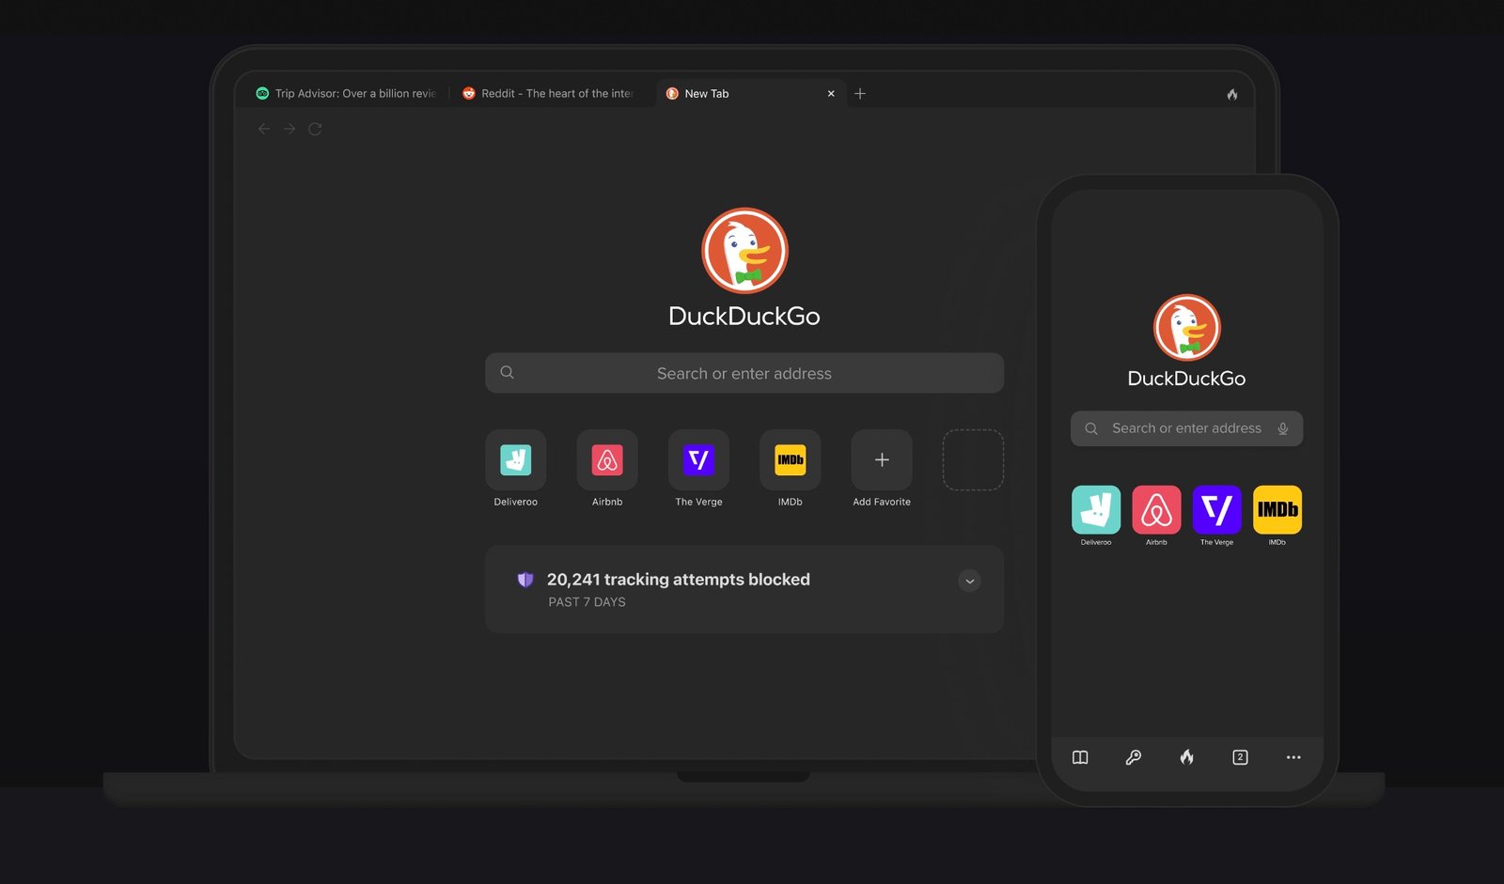Open the tab switcher showing 2 tabs
Image resolution: width=1504 pixels, height=884 pixels.
[x=1240, y=757]
